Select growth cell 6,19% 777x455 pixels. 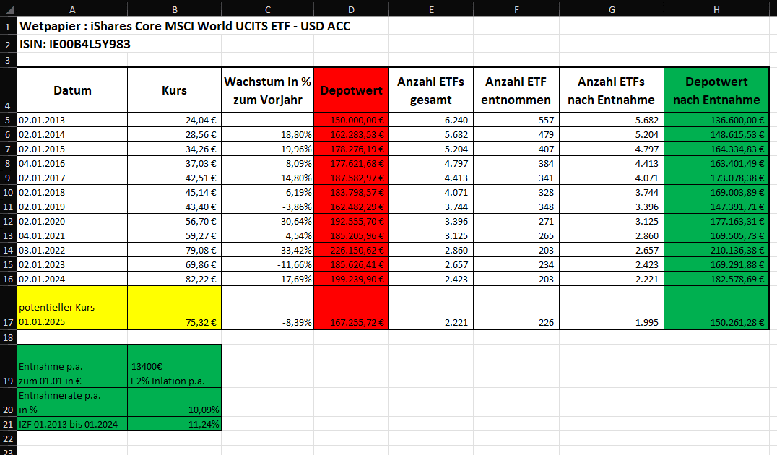268,192
